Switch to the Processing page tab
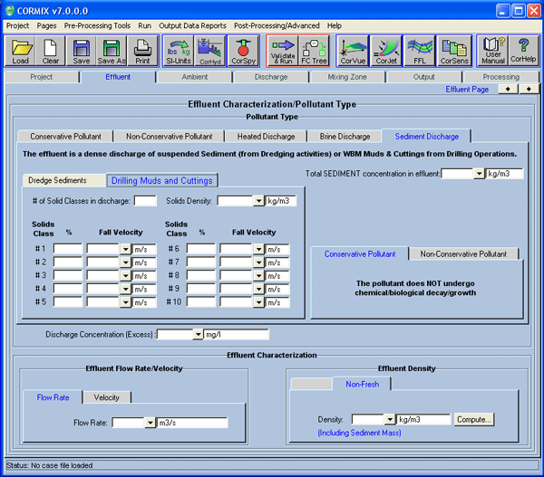Screen dimensions: 544x477 click(501, 77)
